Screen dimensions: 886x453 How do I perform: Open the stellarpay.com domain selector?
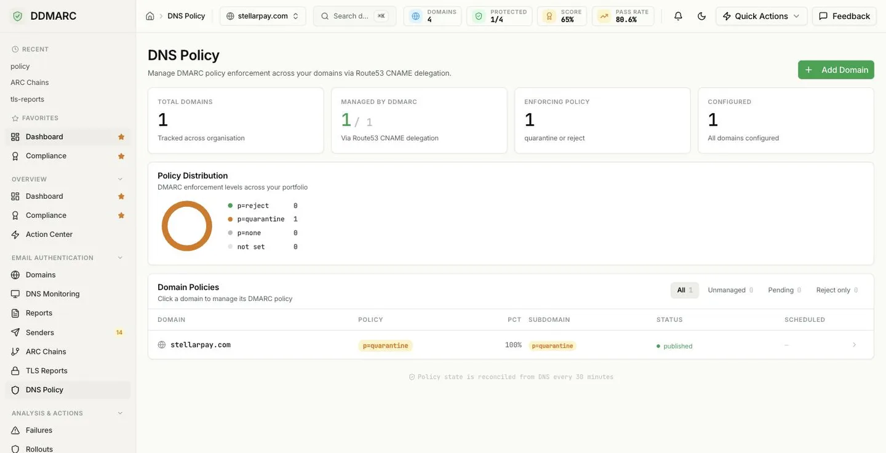(x=263, y=16)
